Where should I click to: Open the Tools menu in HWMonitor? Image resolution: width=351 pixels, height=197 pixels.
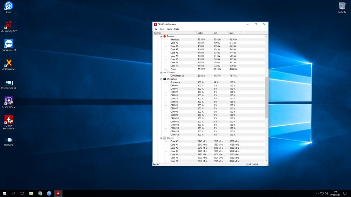tap(169, 29)
